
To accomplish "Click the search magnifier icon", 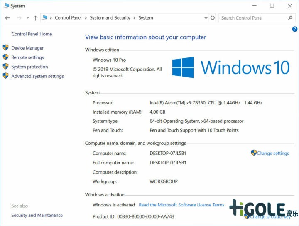I will click(290, 18).
